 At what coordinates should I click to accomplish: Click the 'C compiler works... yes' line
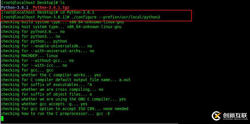[51, 75]
